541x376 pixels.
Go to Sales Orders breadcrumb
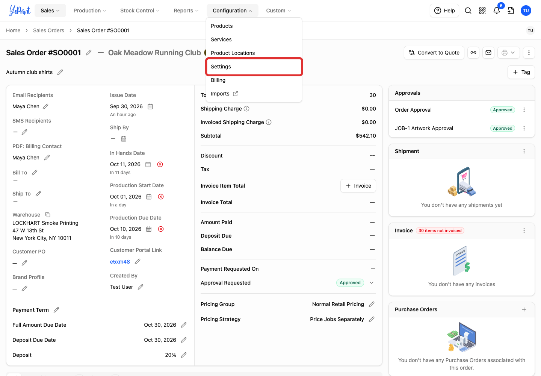tap(48, 30)
